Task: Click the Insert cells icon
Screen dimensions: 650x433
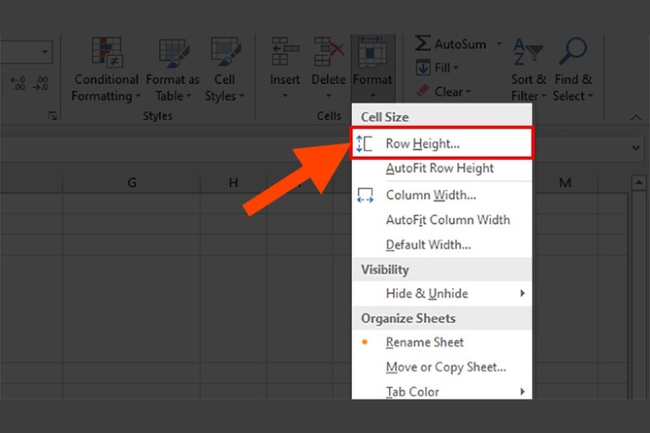Action: click(x=285, y=52)
